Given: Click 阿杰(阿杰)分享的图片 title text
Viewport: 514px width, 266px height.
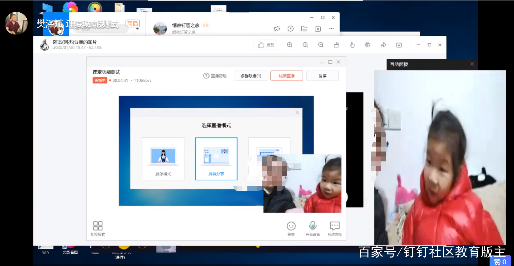Looking at the screenshot, I should pyautogui.click(x=75, y=42).
